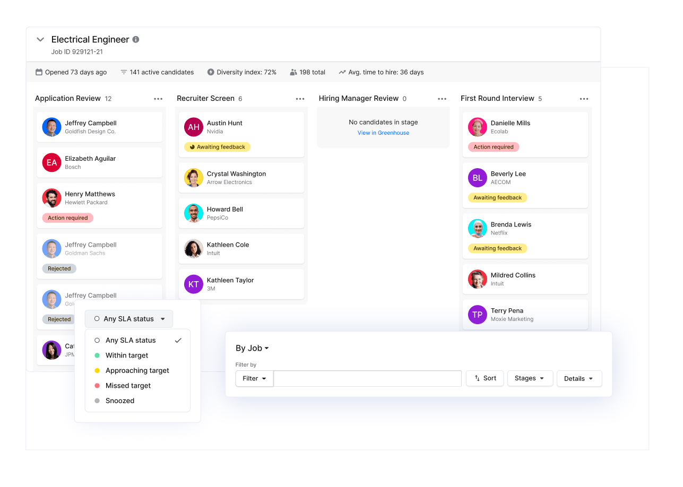Select Approaching target menu entry
683x487 pixels.
(x=137, y=370)
